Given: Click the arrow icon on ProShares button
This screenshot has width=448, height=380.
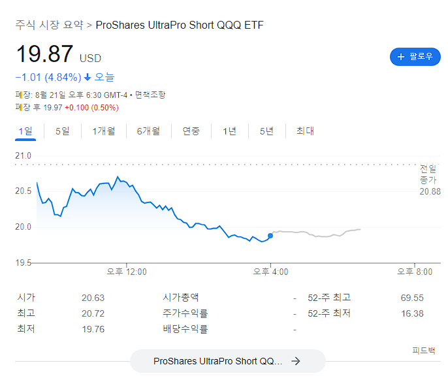Looking at the screenshot, I should point(296,361).
